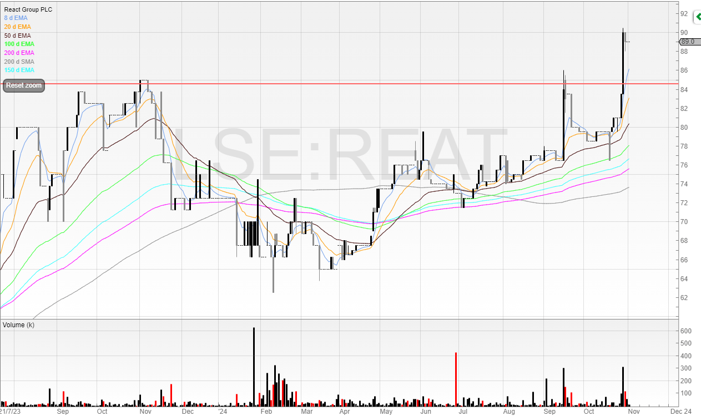Toggle the 200 d EMA legend entry
This screenshot has width=701, height=416.
point(19,53)
